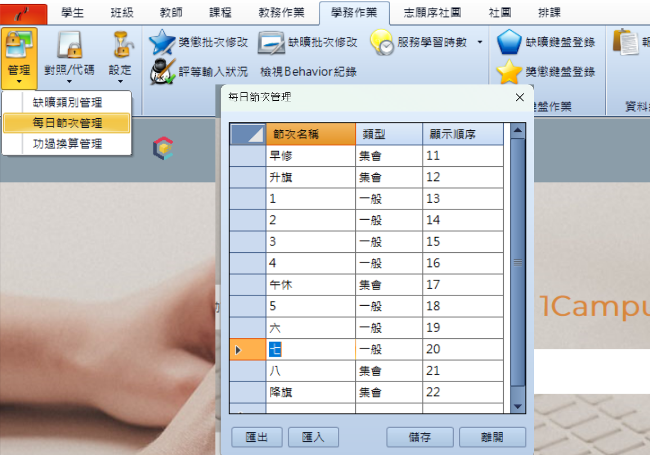Click the period name cell 3
This screenshot has height=455, width=650.
point(310,242)
